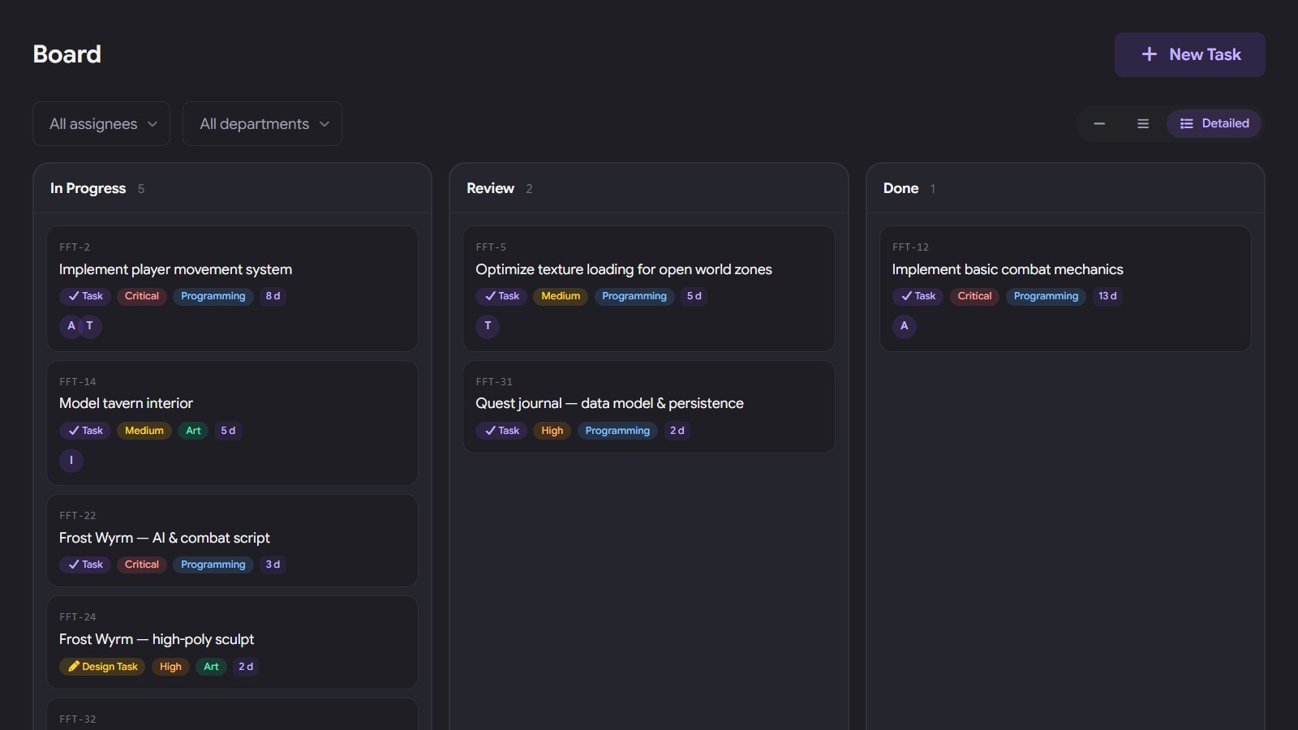1298x730 pixels.
Task: Open card Frost Wyrm — high-poly sculpt
Action: tap(232, 642)
